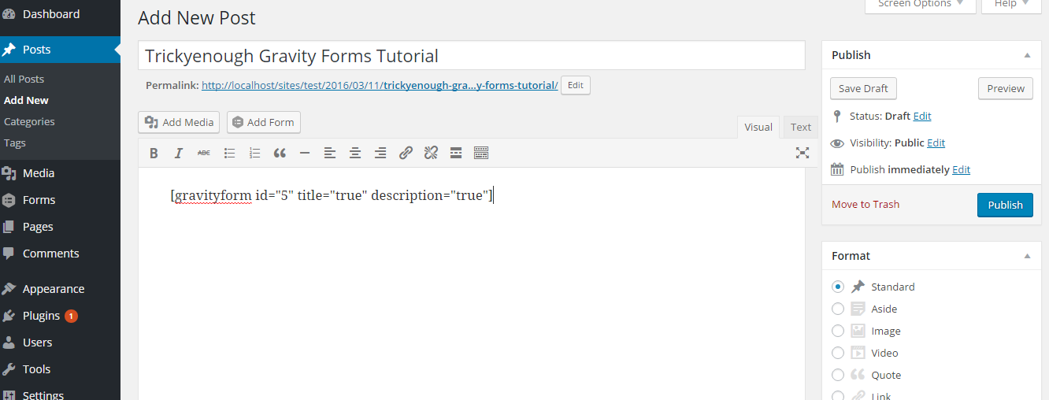Image resolution: width=1049 pixels, height=400 pixels.
Task: Edit the permalink slug
Action: click(576, 85)
